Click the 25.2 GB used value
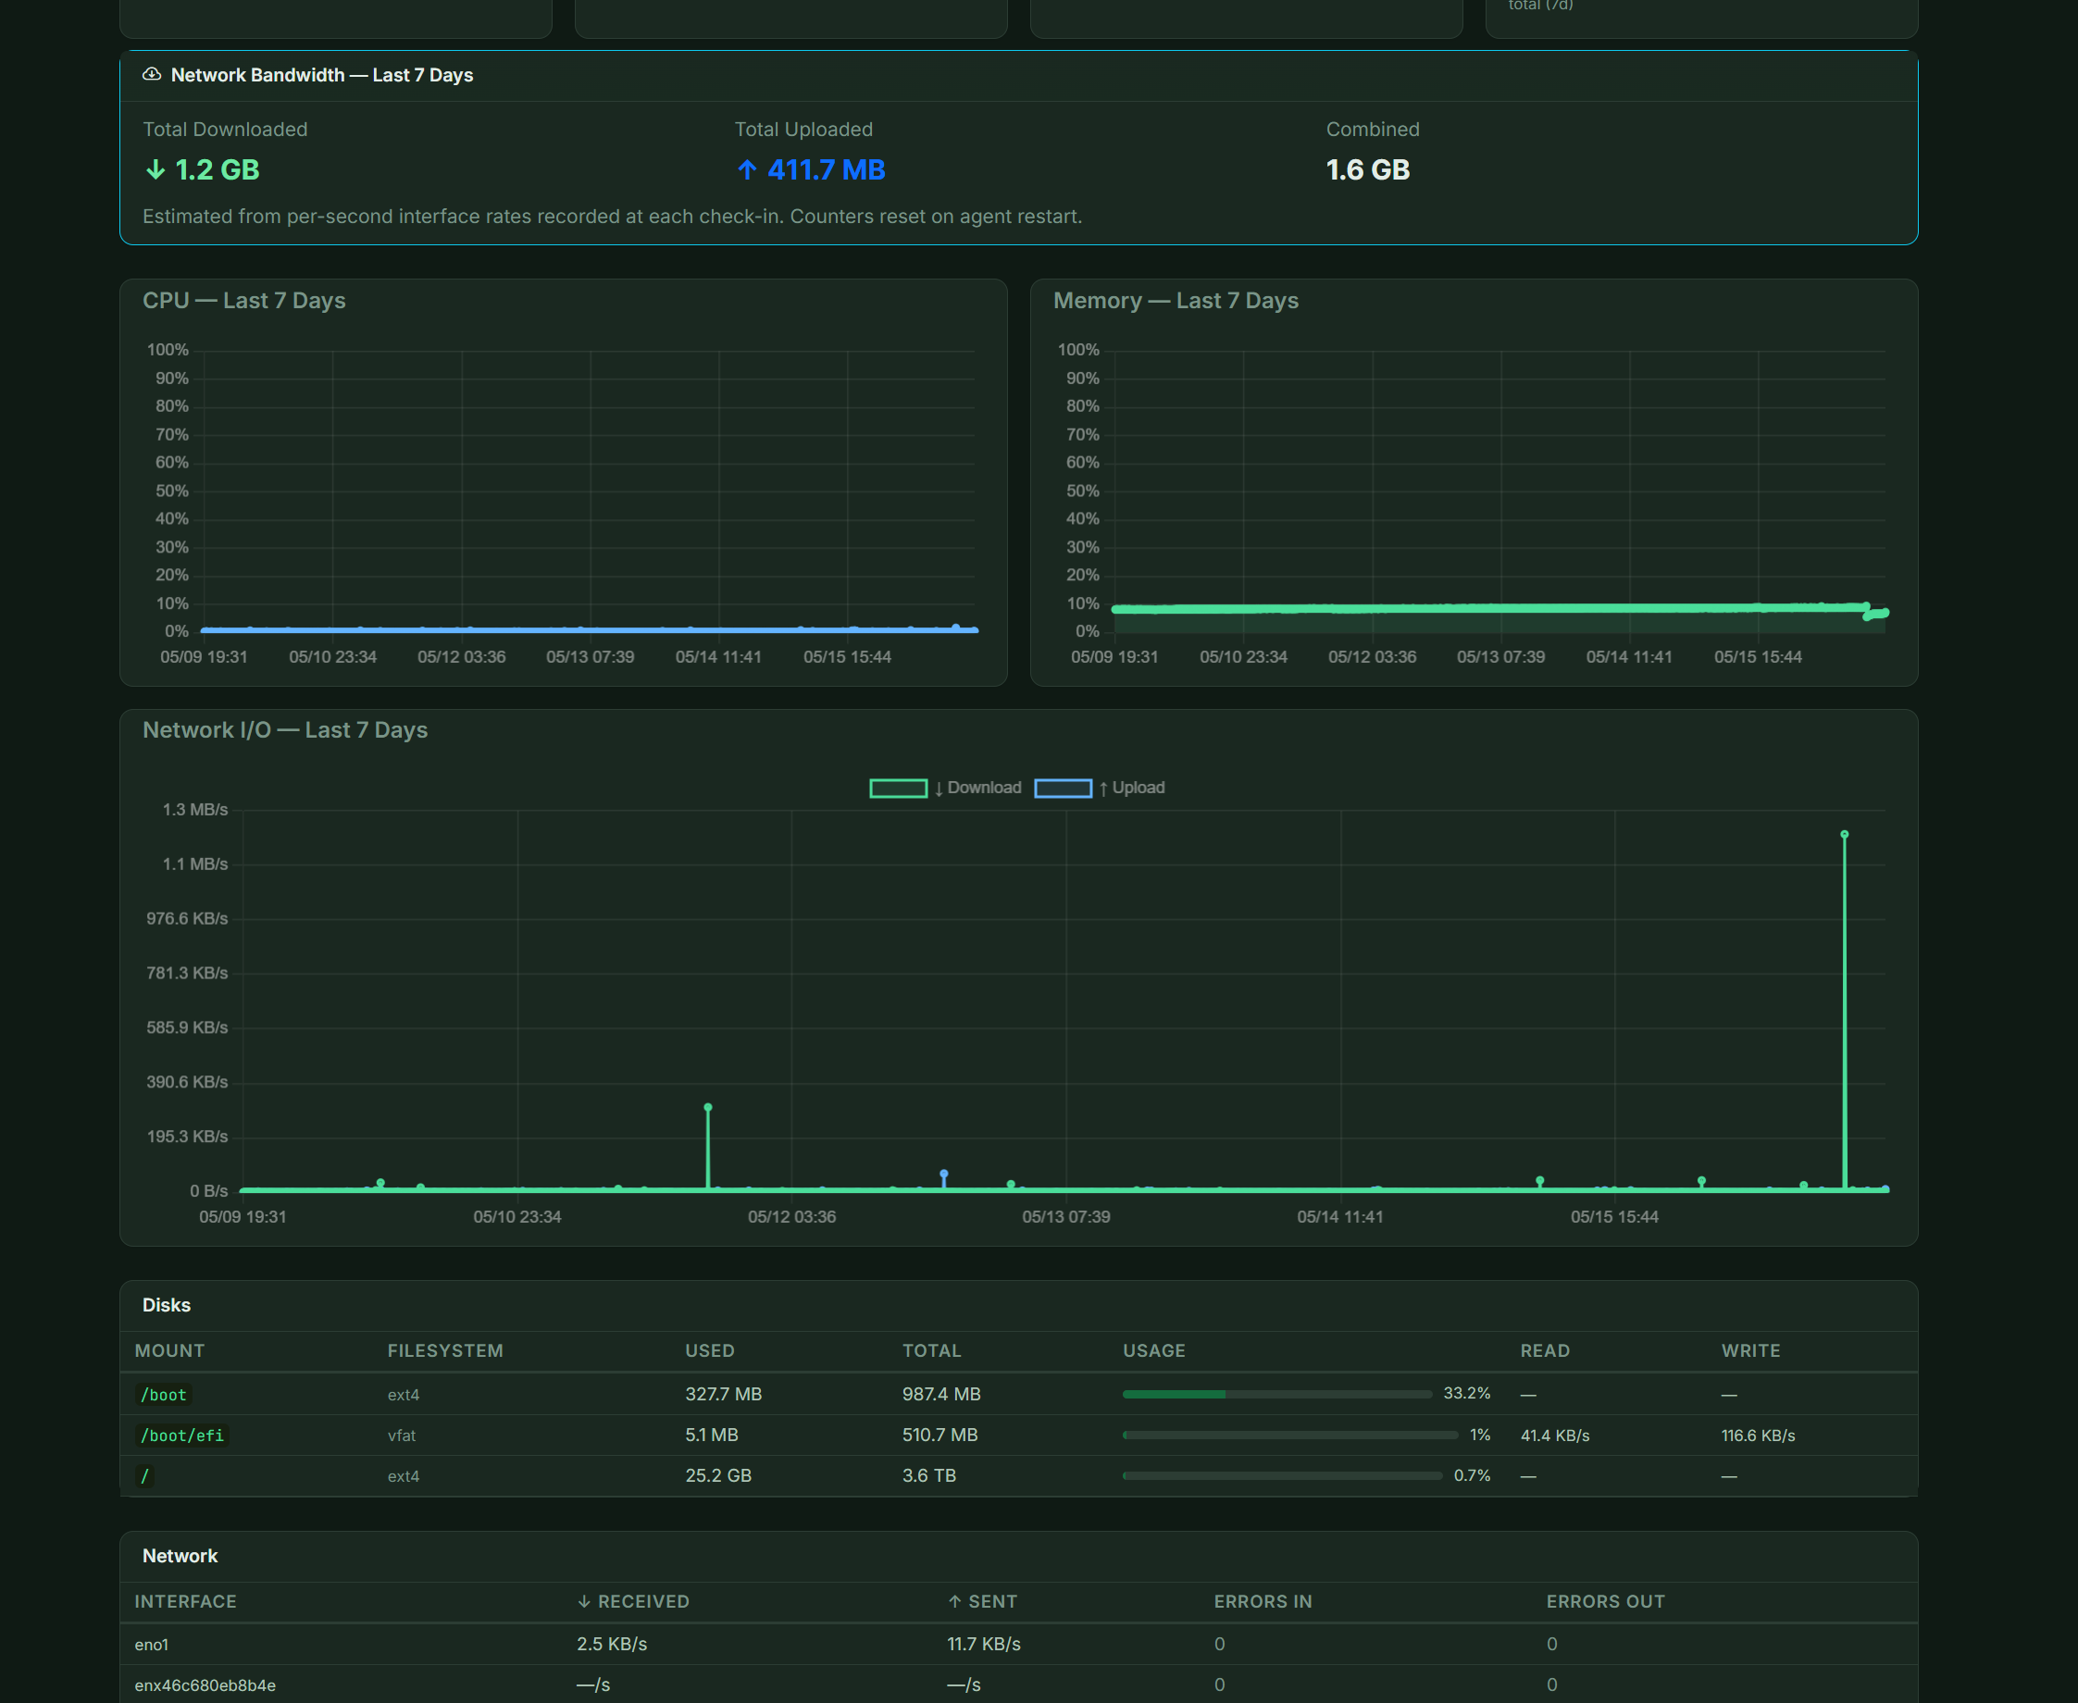 pyautogui.click(x=718, y=1475)
